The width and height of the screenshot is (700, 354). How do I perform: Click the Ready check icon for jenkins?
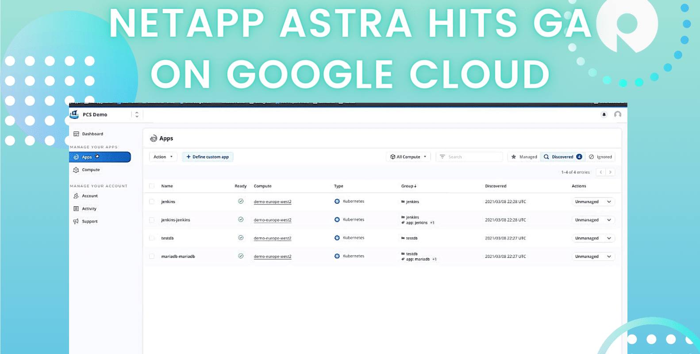[241, 201]
